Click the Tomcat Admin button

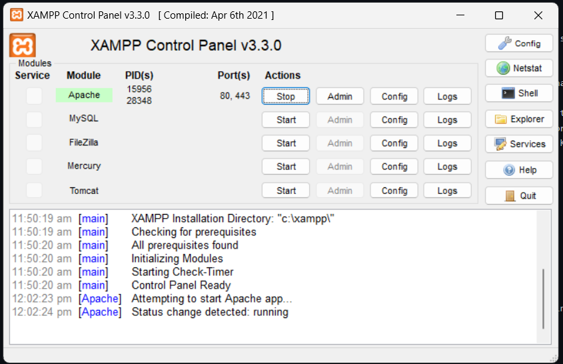[x=340, y=191]
